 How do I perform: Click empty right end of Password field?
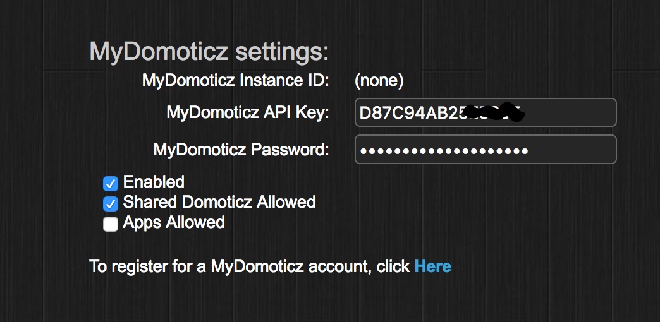571,149
